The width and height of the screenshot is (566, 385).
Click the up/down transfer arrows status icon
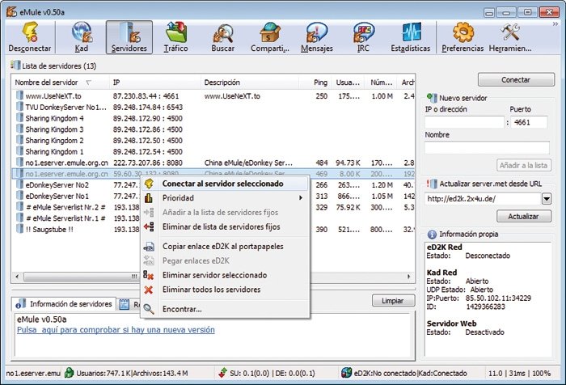coord(223,373)
